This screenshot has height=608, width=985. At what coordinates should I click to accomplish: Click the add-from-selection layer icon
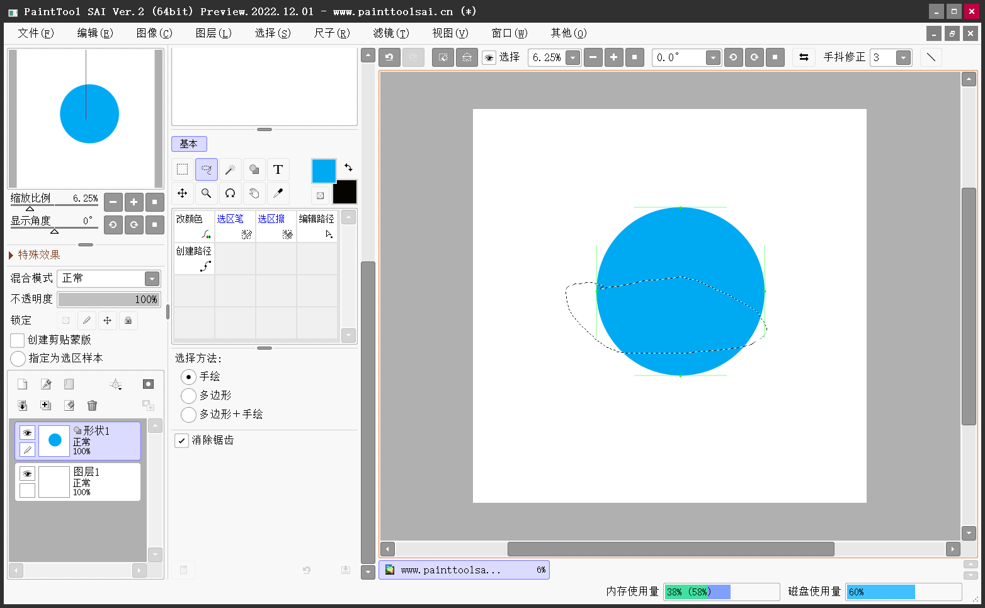[46, 406]
